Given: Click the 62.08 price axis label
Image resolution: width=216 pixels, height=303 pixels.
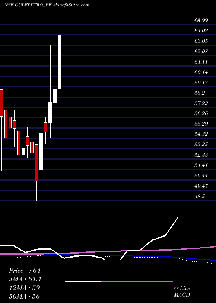Looking at the screenshot, I should [201, 52].
